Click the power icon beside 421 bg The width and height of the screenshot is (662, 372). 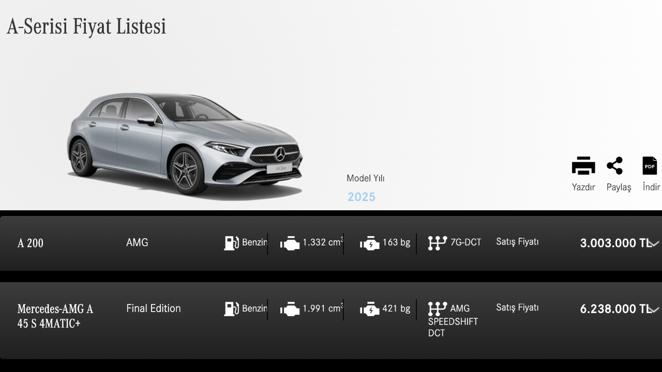pyautogui.click(x=369, y=309)
